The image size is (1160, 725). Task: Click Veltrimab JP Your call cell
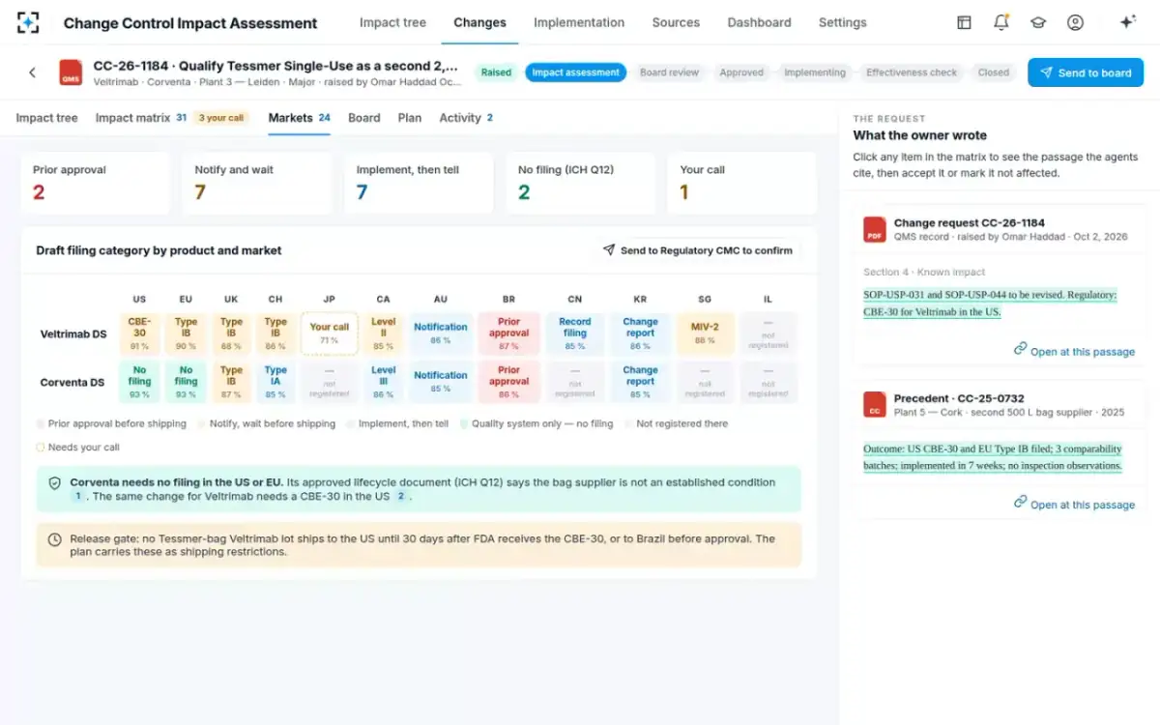click(x=330, y=333)
